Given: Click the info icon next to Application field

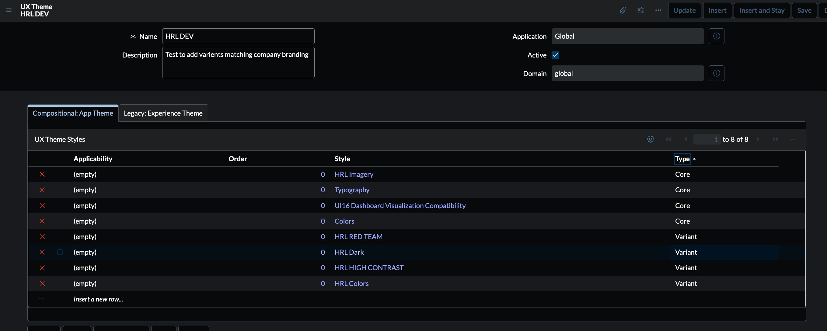Looking at the screenshot, I should [717, 36].
